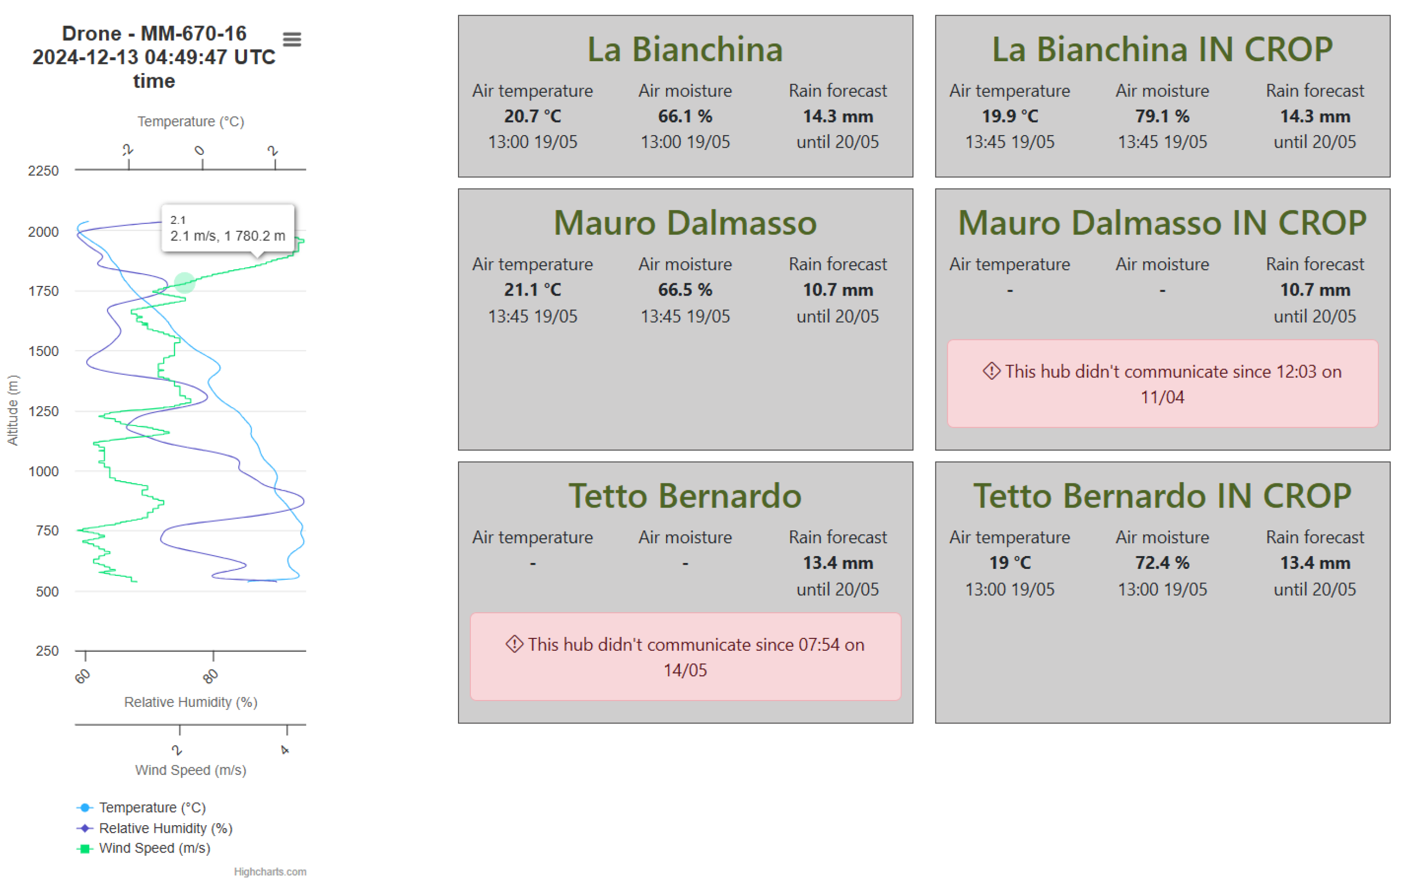Image resolution: width=1408 pixels, height=886 pixels.
Task: Click the 2.1 m/s tooltip box
Action: 228,228
